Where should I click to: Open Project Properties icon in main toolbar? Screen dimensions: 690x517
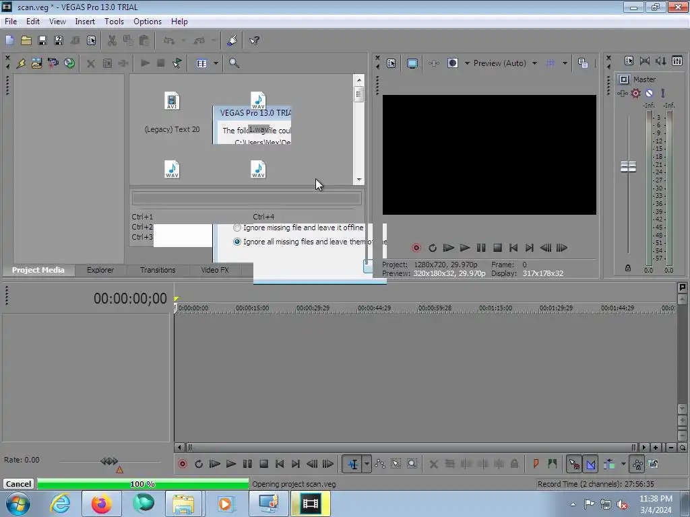tap(91, 40)
